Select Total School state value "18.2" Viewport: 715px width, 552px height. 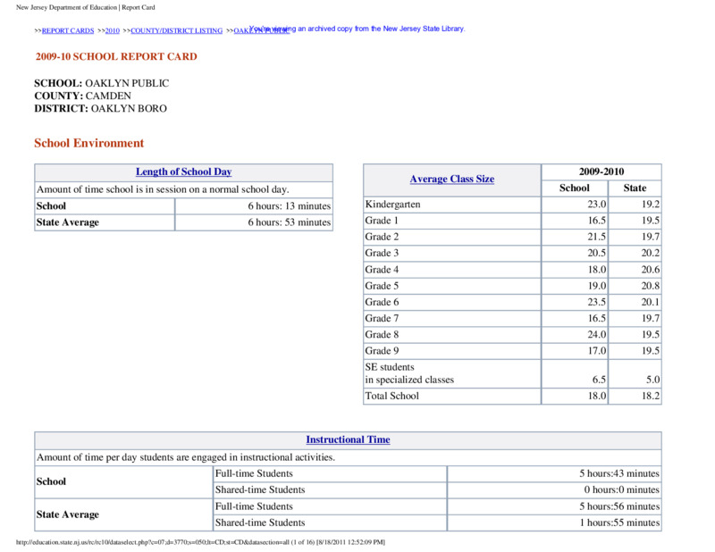coord(651,396)
